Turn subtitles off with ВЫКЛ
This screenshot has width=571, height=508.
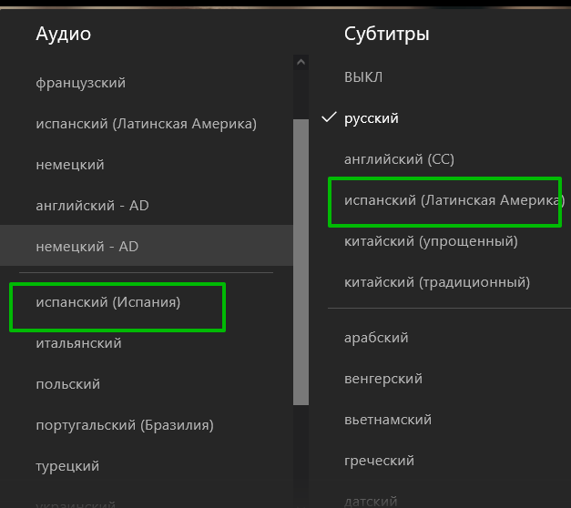pyautogui.click(x=363, y=76)
